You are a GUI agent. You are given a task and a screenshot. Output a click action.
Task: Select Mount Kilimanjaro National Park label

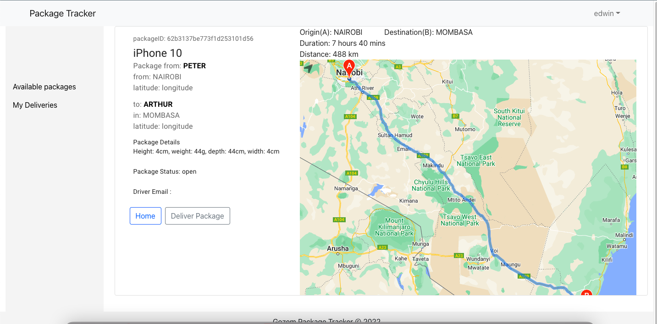pyautogui.click(x=394, y=227)
